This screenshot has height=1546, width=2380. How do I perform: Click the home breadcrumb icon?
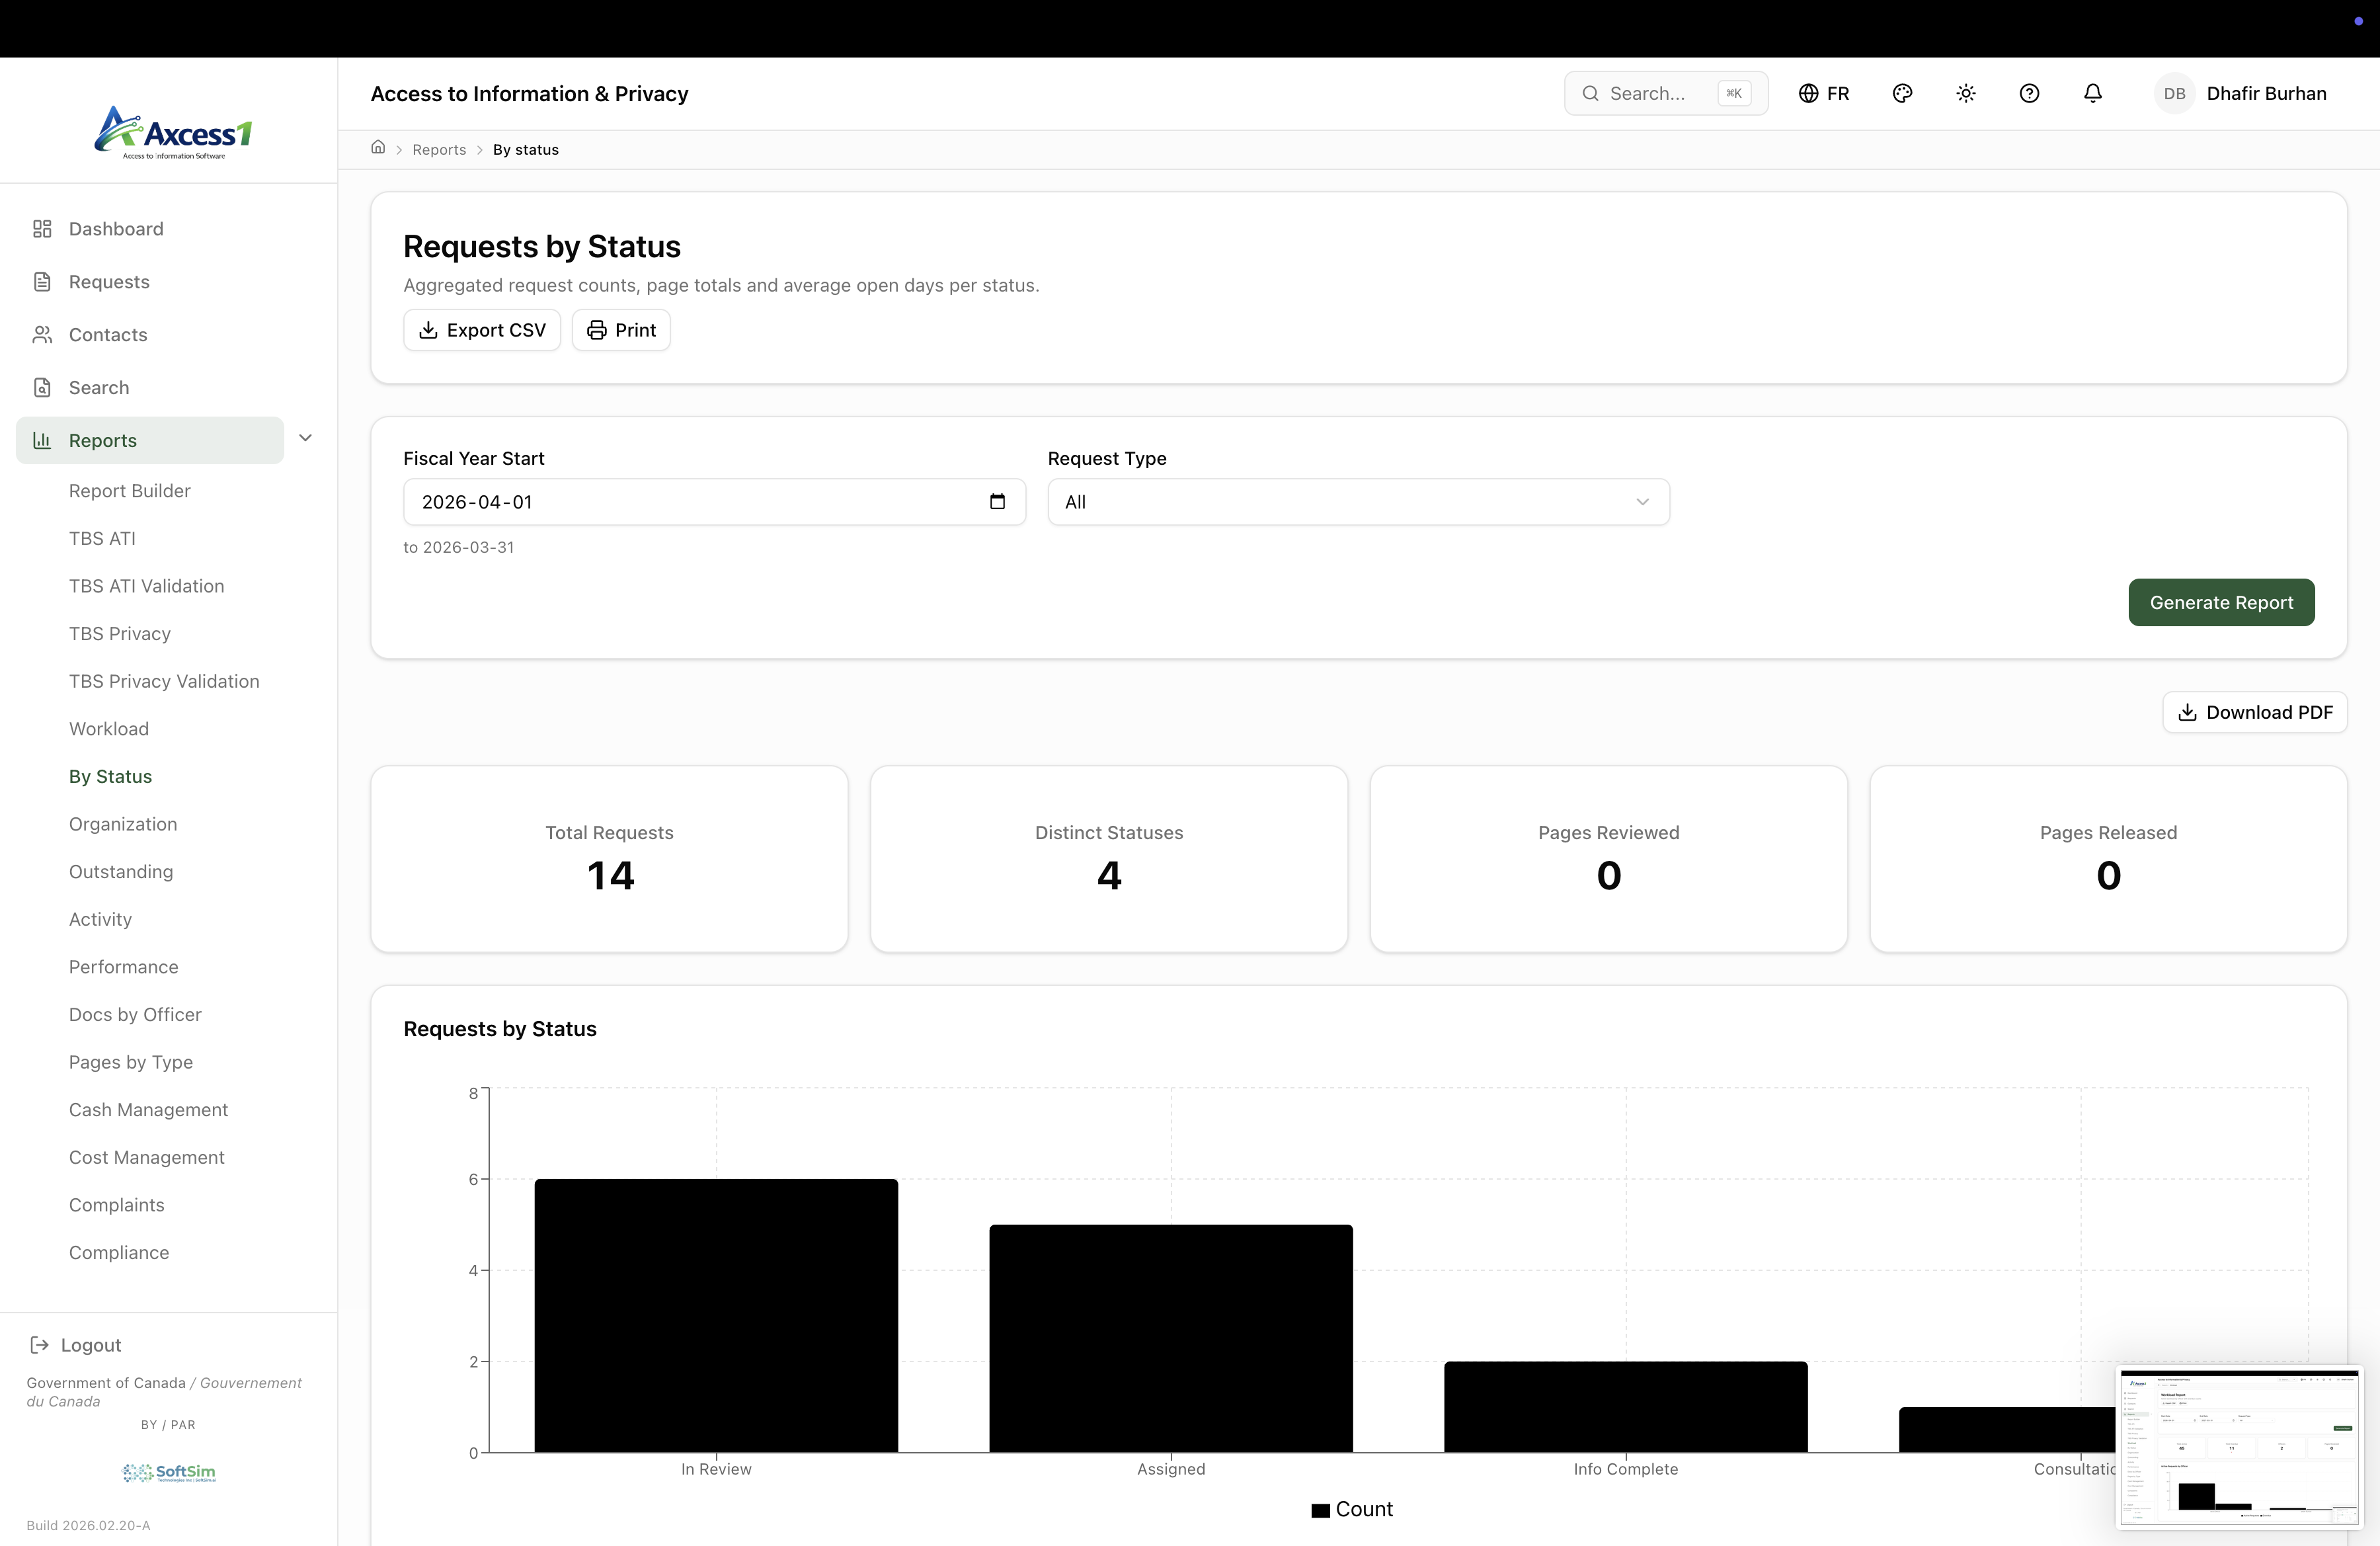tap(379, 148)
